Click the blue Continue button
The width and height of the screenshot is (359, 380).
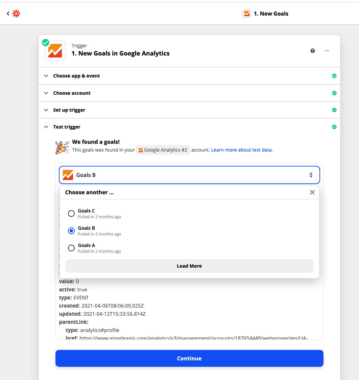tap(189, 358)
